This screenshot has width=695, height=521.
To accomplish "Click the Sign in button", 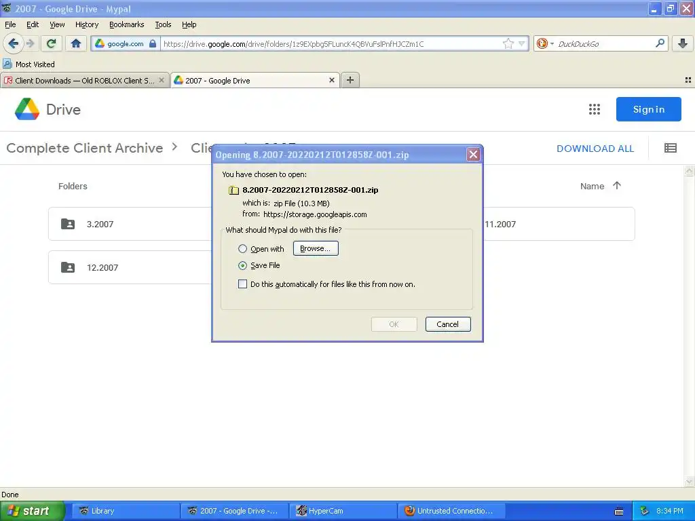I will pos(648,109).
